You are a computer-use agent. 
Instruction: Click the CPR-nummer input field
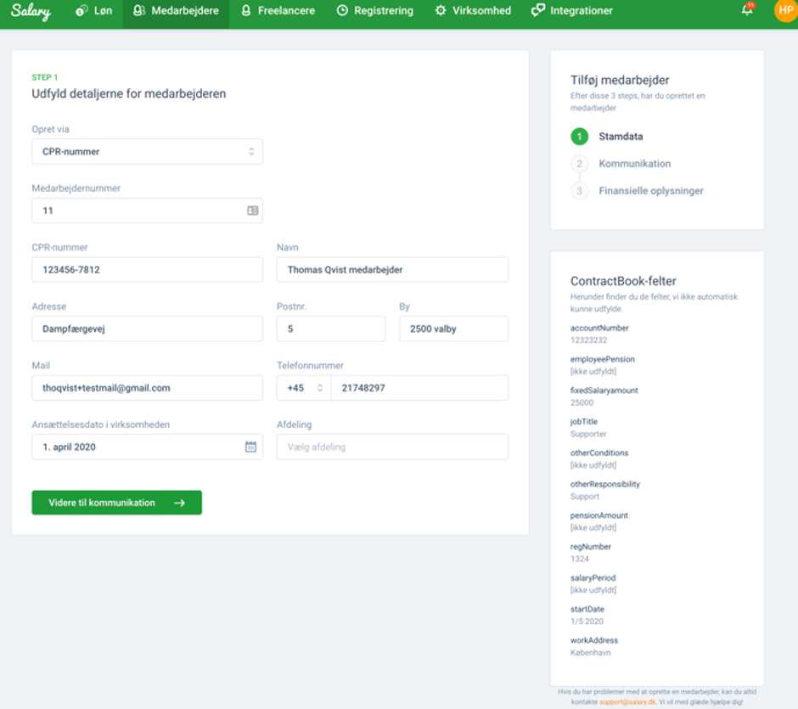pyautogui.click(x=147, y=270)
